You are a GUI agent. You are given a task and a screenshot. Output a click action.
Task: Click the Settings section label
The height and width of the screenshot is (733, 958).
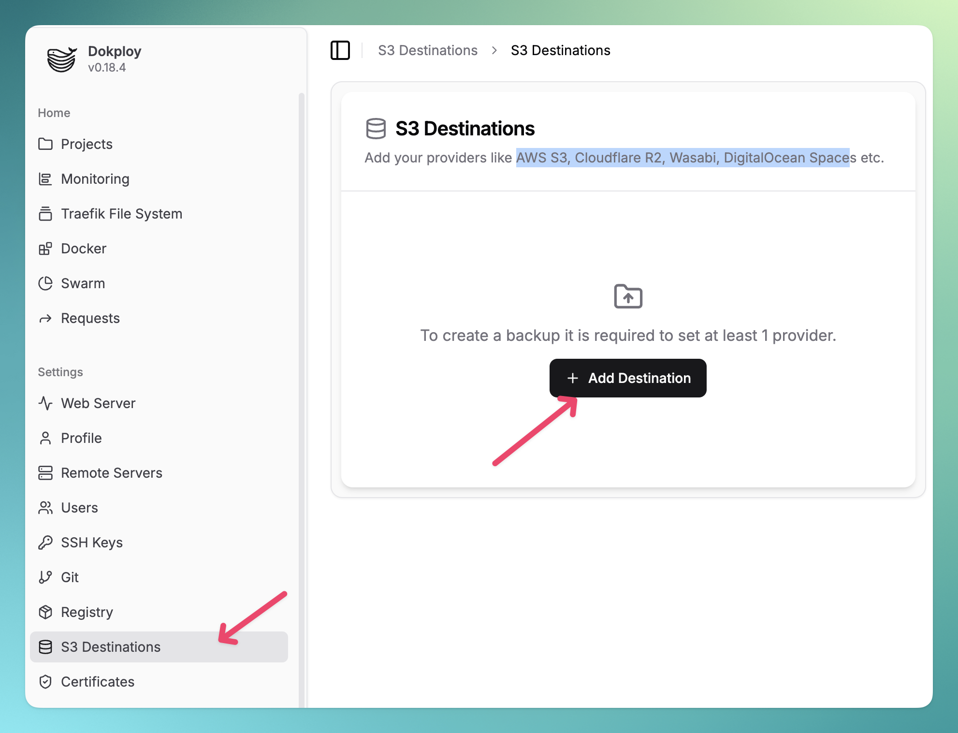60,372
